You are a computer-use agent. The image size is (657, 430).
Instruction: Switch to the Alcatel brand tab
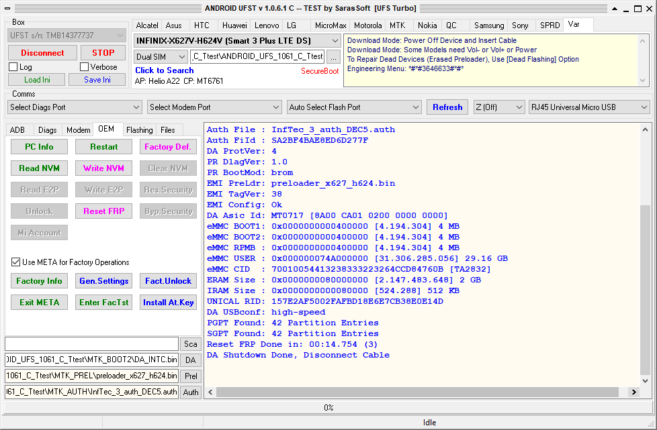point(147,25)
